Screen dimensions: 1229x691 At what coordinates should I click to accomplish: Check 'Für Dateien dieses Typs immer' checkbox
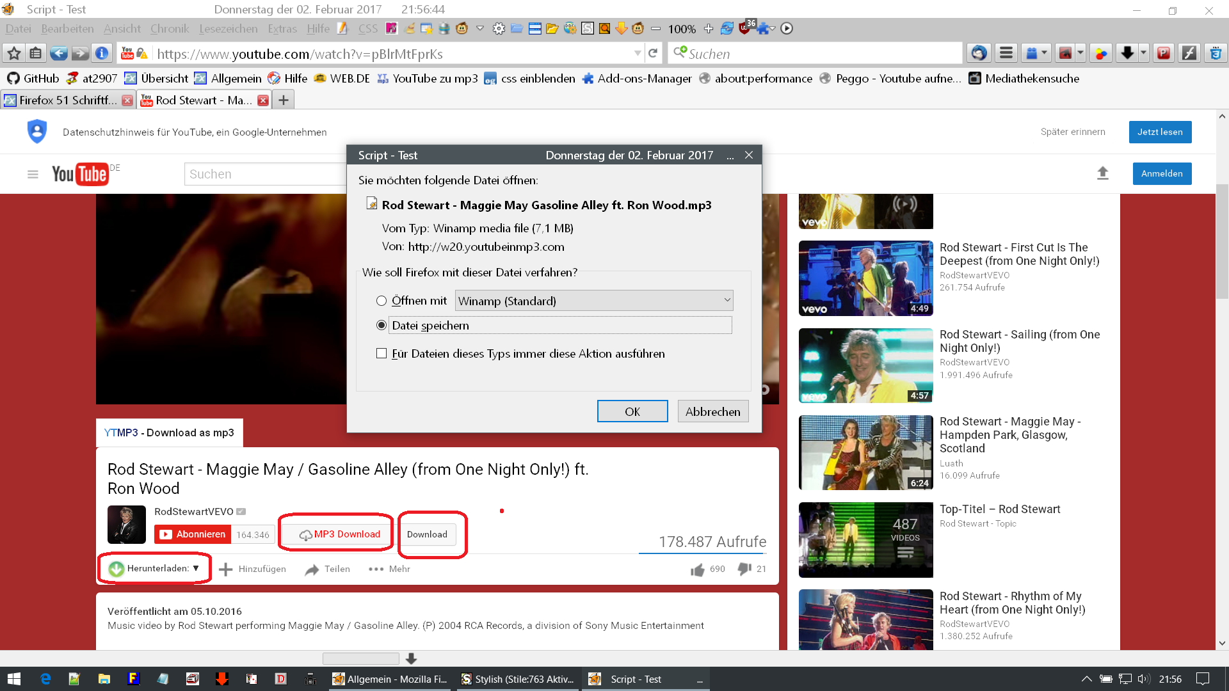[382, 354]
